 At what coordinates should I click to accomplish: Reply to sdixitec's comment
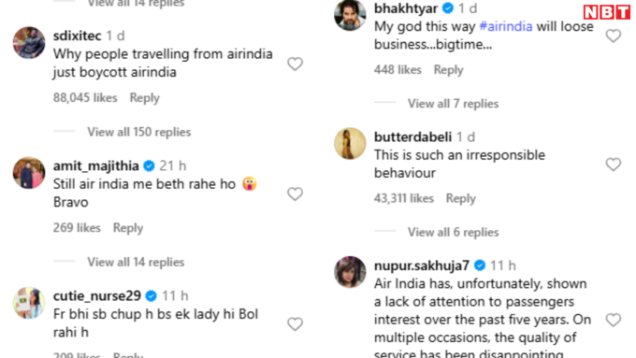tap(144, 98)
